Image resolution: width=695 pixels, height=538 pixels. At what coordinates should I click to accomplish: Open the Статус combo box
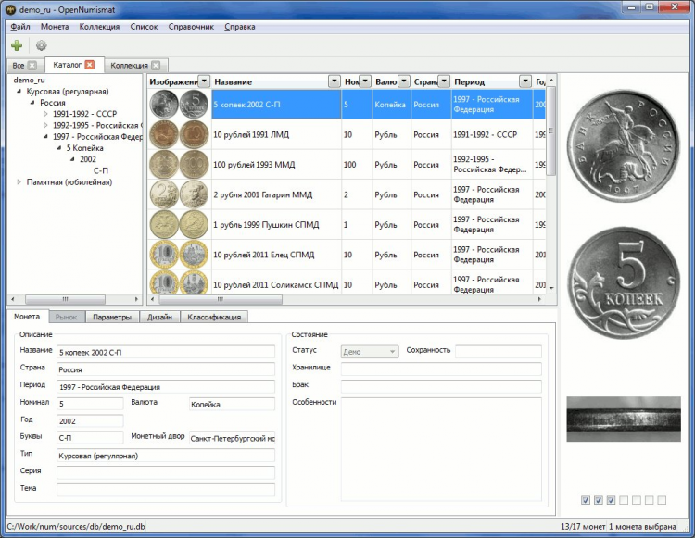369,352
